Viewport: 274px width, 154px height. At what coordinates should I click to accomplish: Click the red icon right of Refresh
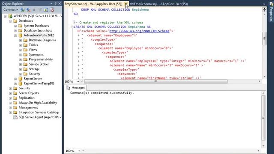pos(52,10)
